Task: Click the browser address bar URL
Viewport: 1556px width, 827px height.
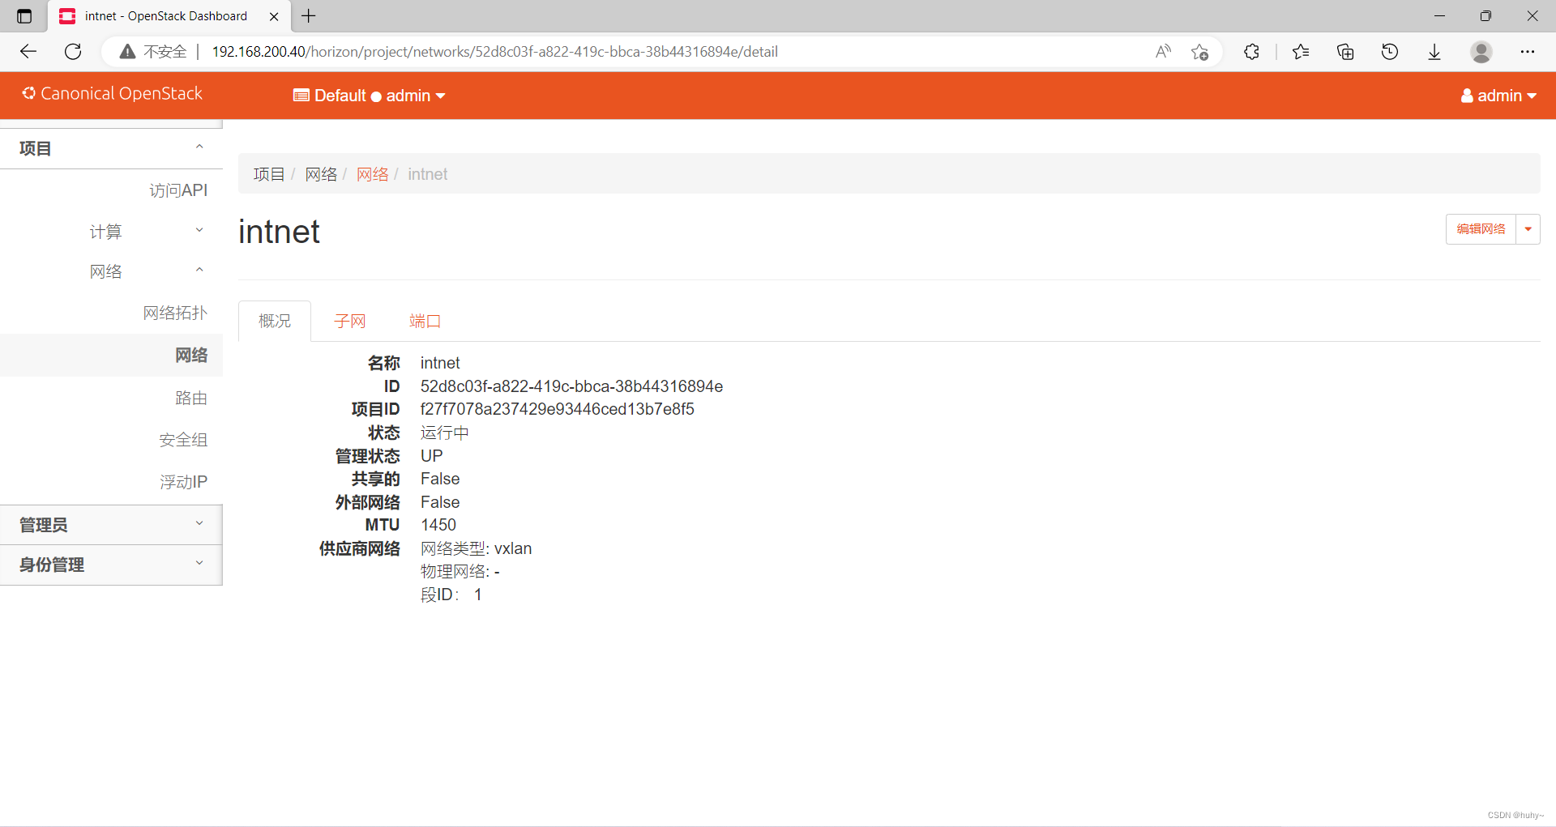Action: 494,52
